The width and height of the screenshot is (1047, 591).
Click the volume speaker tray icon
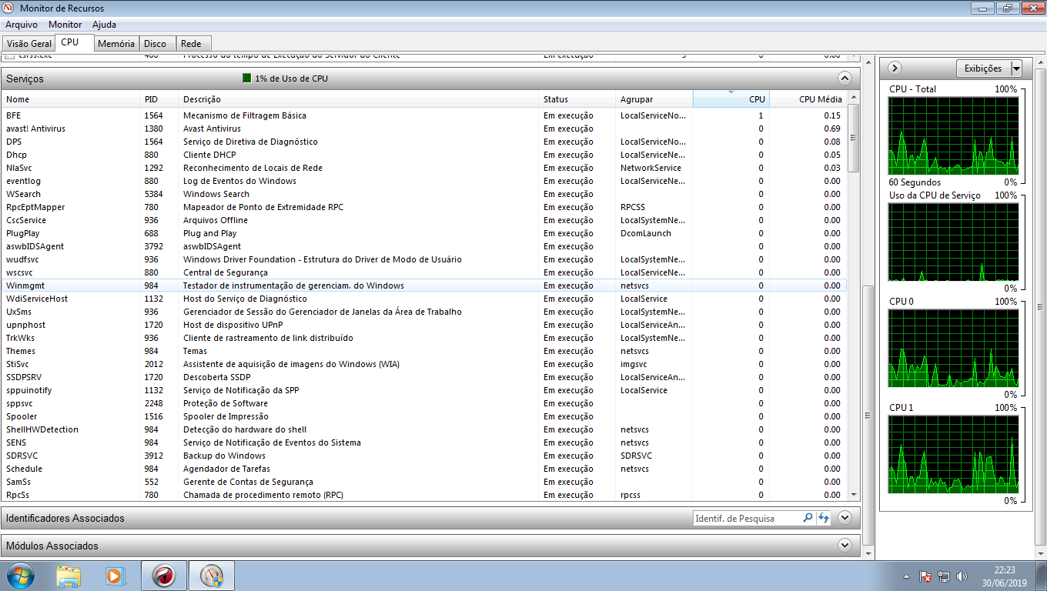click(x=962, y=576)
